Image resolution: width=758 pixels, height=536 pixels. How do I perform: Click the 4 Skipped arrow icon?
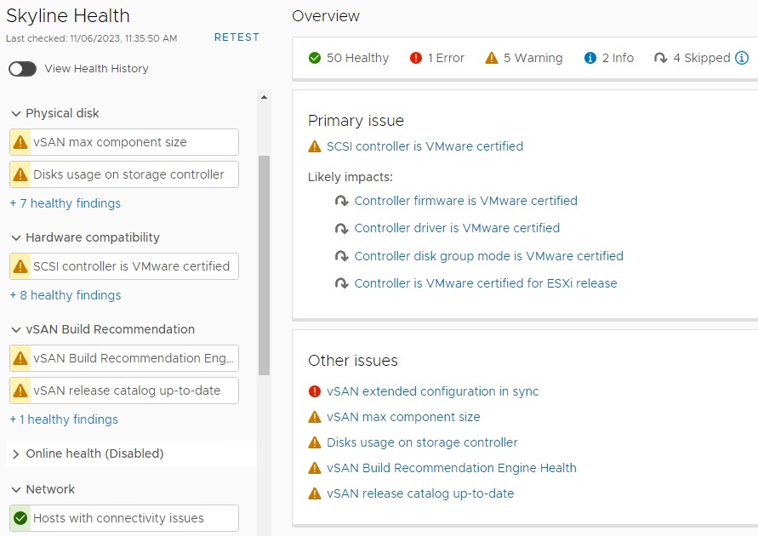[661, 58]
